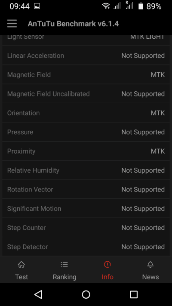Viewport: 172px width, 306px height.
Task: Select the Relative Humidity row
Action: coord(86,170)
